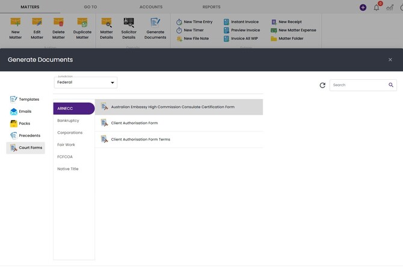Click the purple plus add icon
The width and height of the screenshot is (403, 267).
click(363, 7)
